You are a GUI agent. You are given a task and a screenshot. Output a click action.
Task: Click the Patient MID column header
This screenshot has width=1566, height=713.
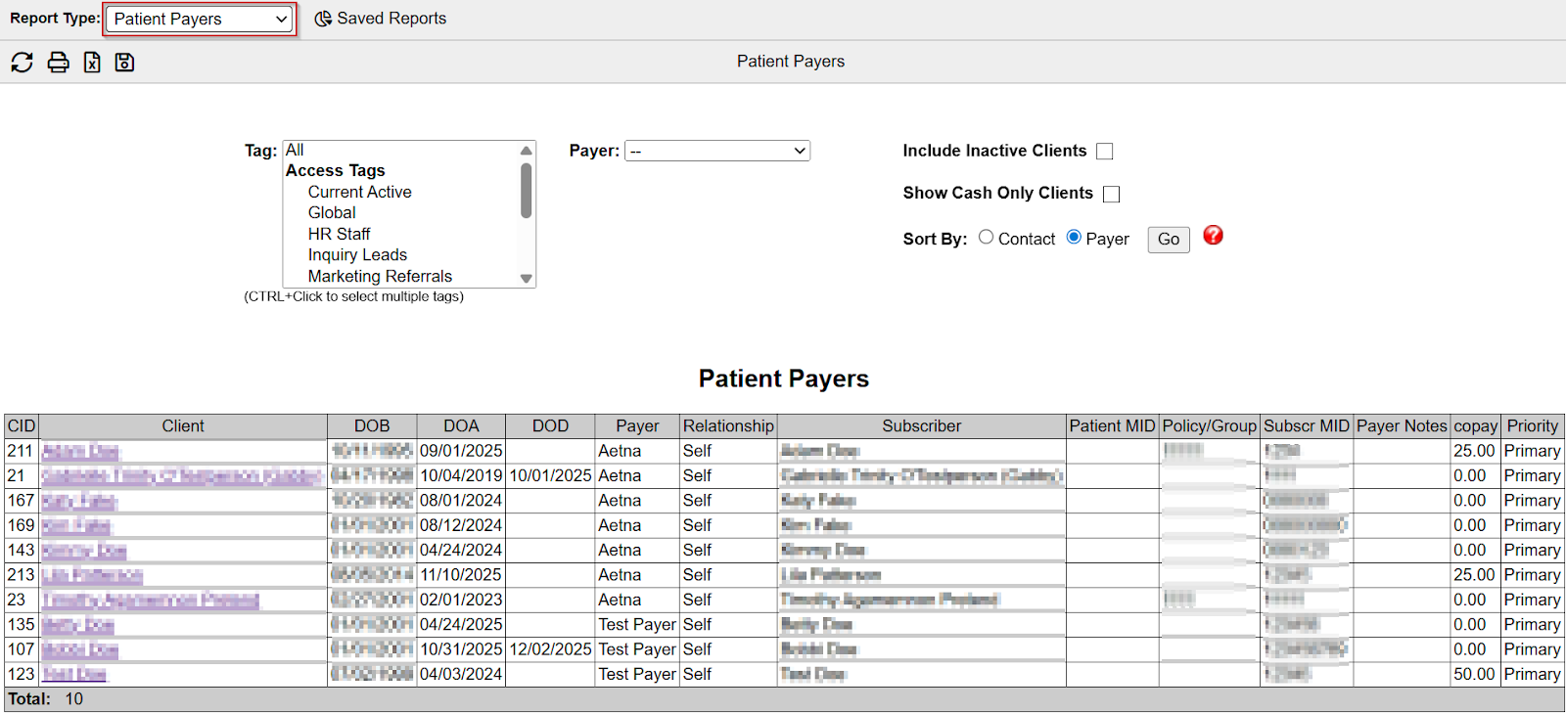pyautogui.click(x=1112, y=426)
